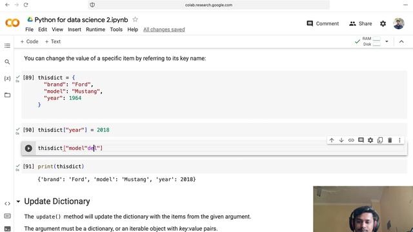Open the Runtime menu
Image resolution: width=413 pixels, height=232 pixels.
(96, 30)
